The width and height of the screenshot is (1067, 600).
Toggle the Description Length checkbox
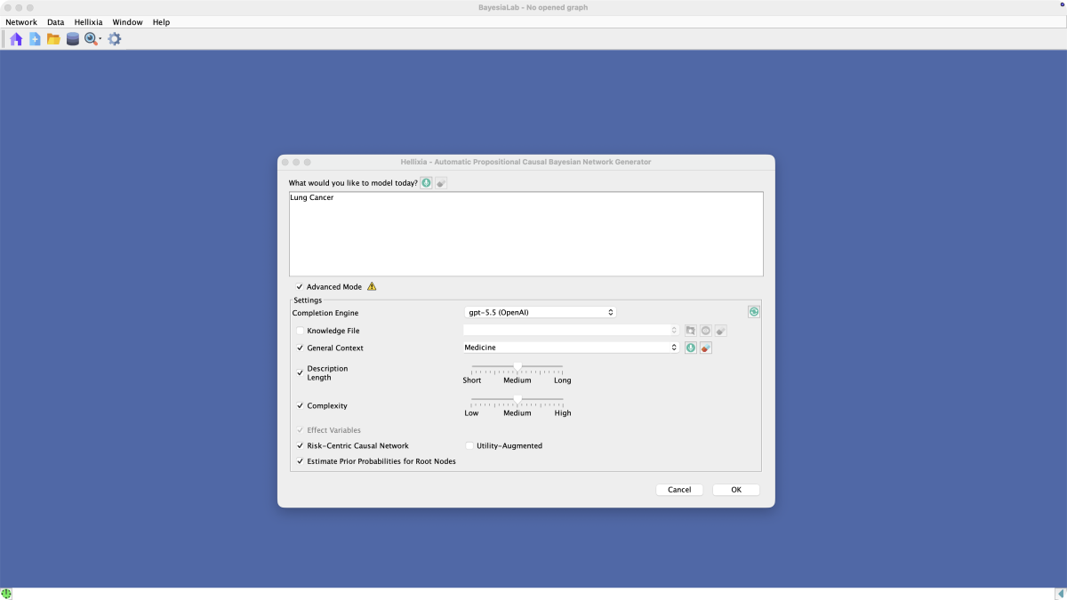300,373
